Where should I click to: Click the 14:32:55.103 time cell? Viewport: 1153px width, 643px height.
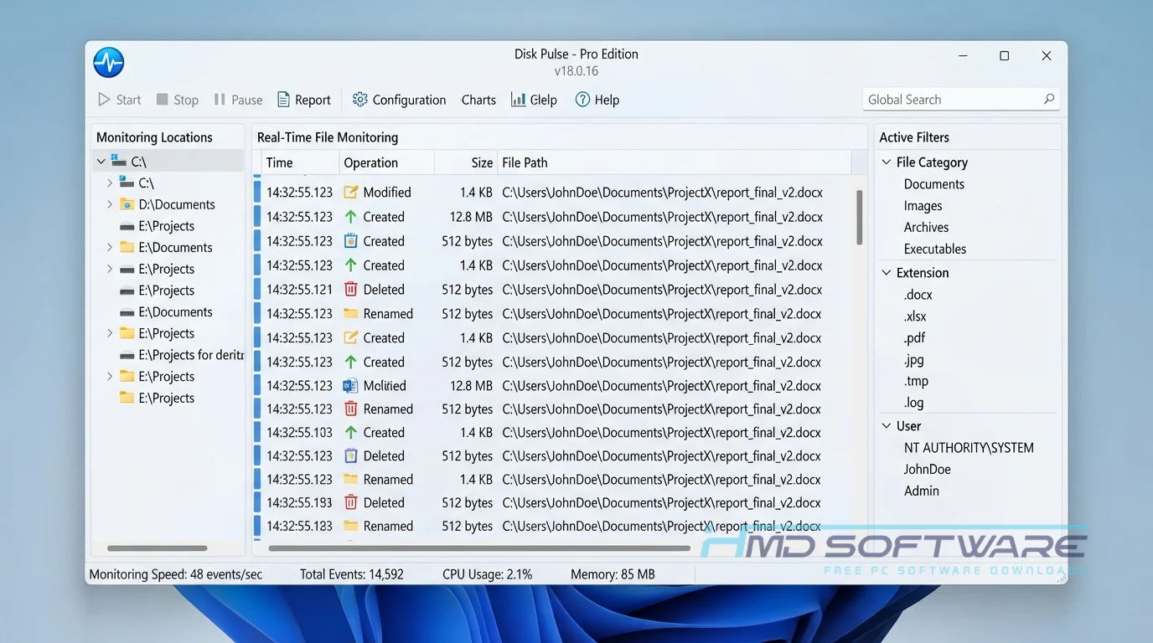299,433
